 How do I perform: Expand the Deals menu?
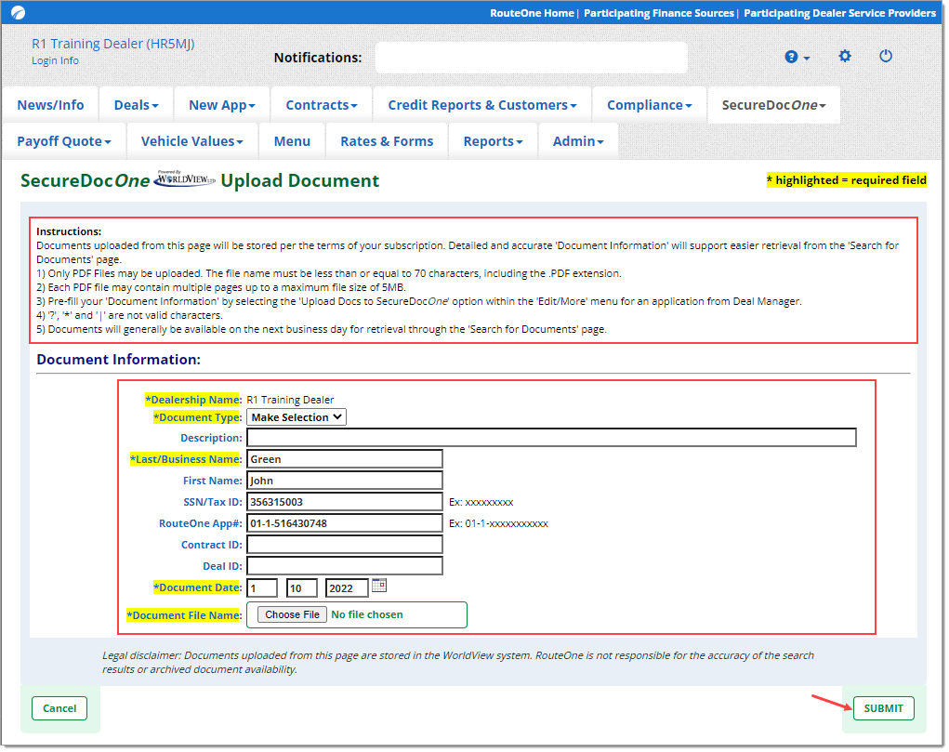[x=137, y=105]
